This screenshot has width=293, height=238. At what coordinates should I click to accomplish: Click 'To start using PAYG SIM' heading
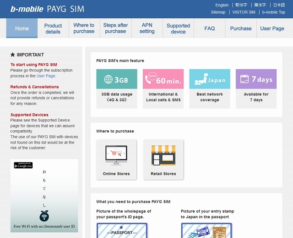34,65
